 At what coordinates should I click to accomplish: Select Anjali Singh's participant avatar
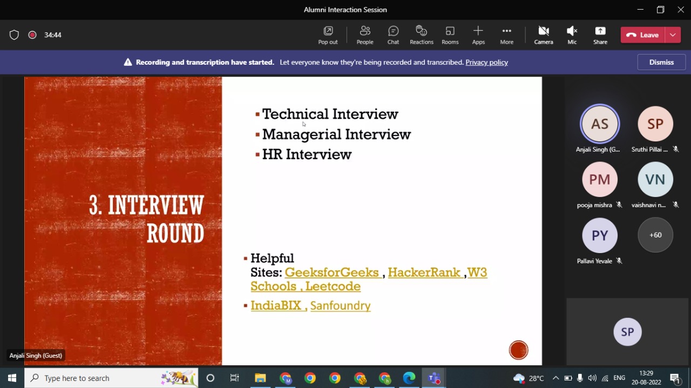click(600, 124)
